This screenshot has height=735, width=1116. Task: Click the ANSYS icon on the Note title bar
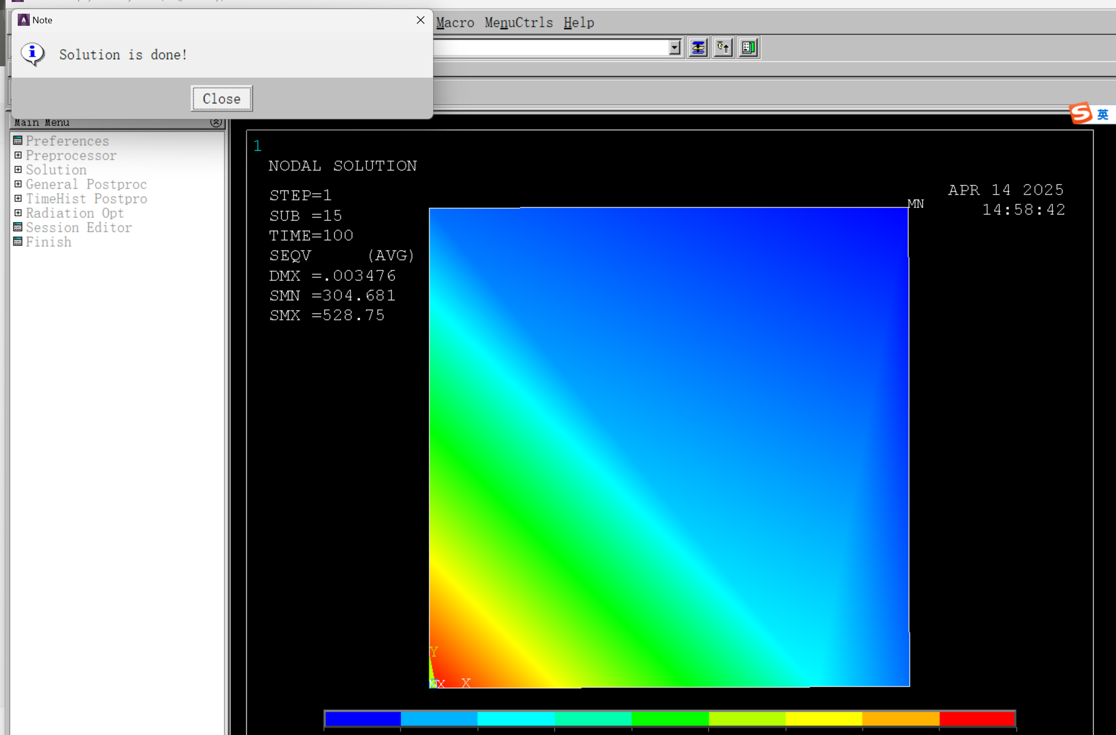coord(23,19)
